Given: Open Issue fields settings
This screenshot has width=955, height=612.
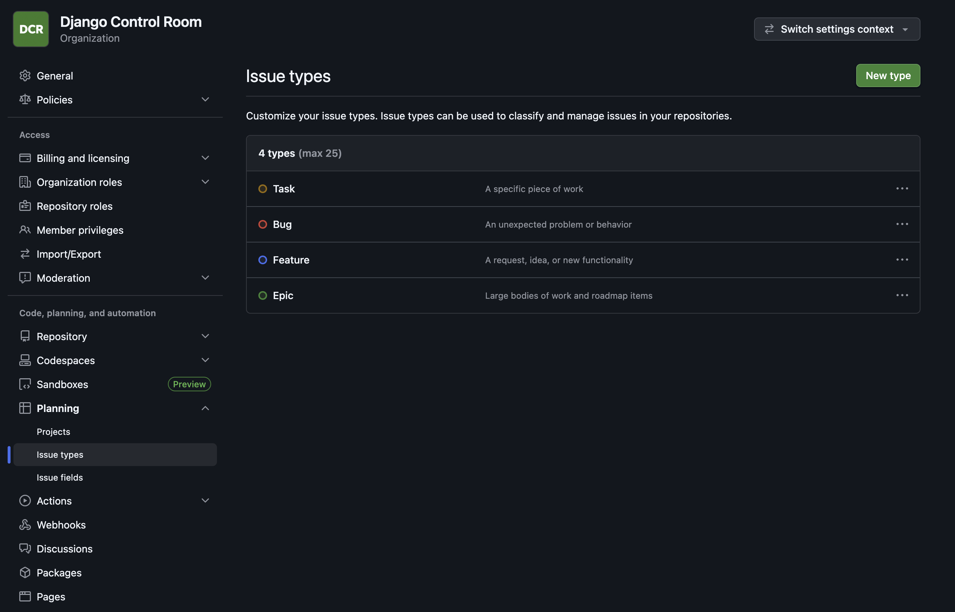Looking at the screenshot, I should pos(60,477).
